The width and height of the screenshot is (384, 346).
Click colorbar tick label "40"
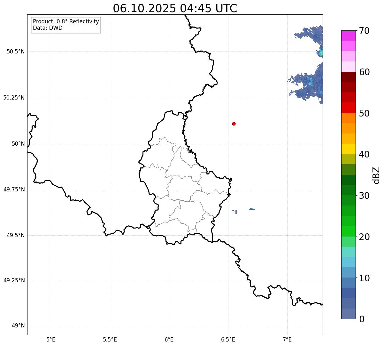[x=364, y=154]
